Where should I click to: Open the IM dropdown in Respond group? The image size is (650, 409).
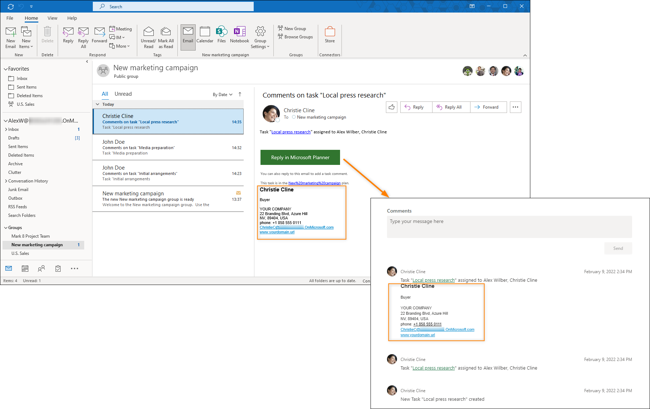point(117,37)
